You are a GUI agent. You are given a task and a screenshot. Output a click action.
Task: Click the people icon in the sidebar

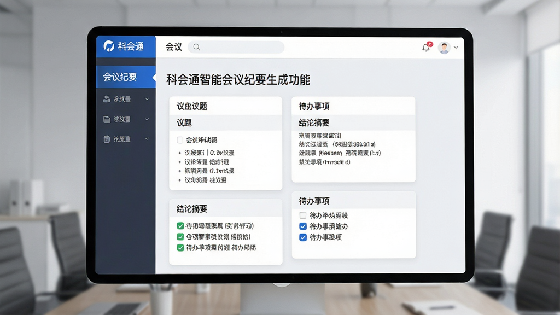pos(107,99)
